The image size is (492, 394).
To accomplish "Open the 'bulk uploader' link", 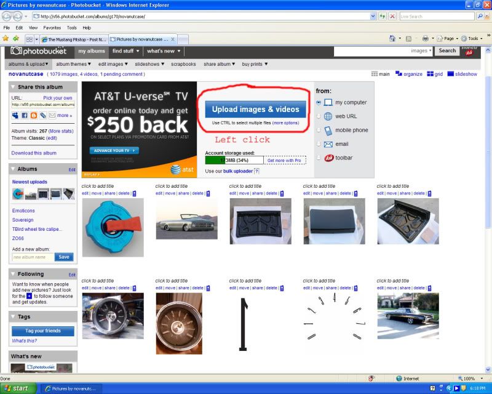I will click(x=238, y=171).
